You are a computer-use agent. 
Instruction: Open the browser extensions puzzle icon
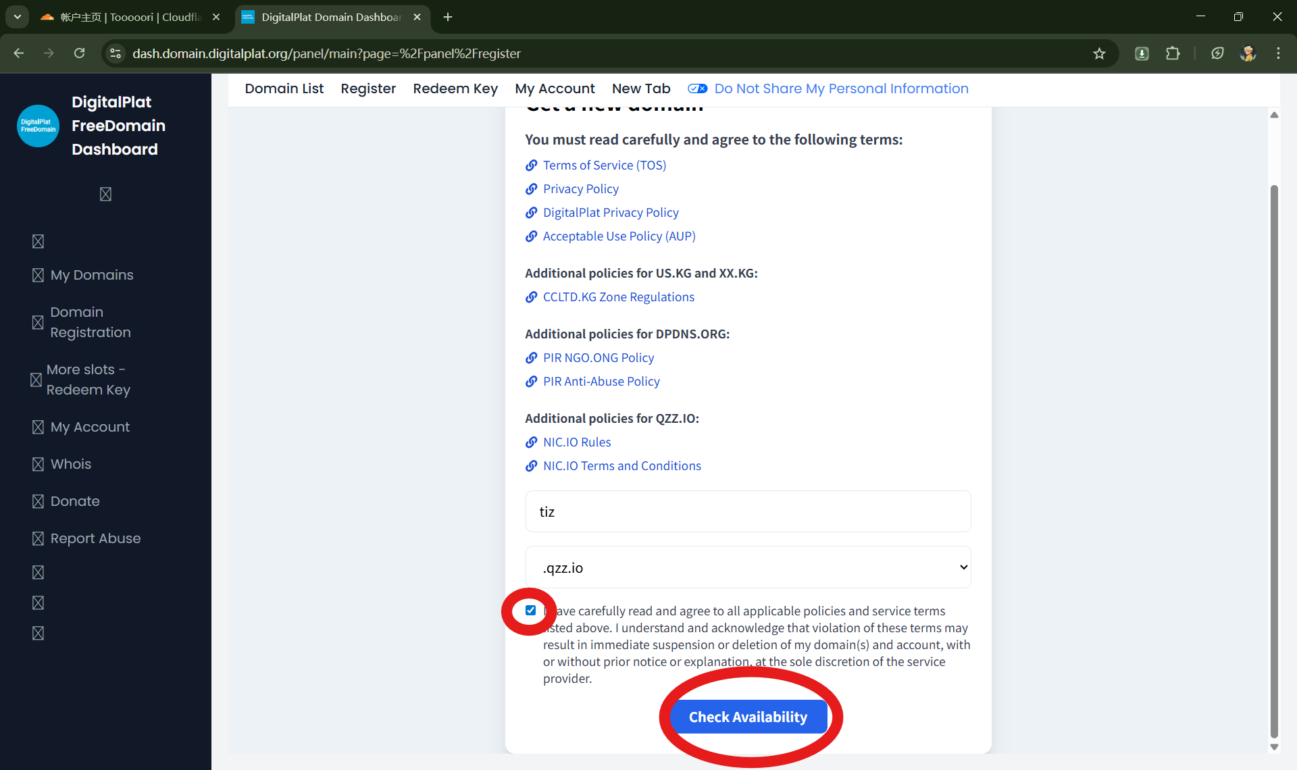coord(1173,53)
